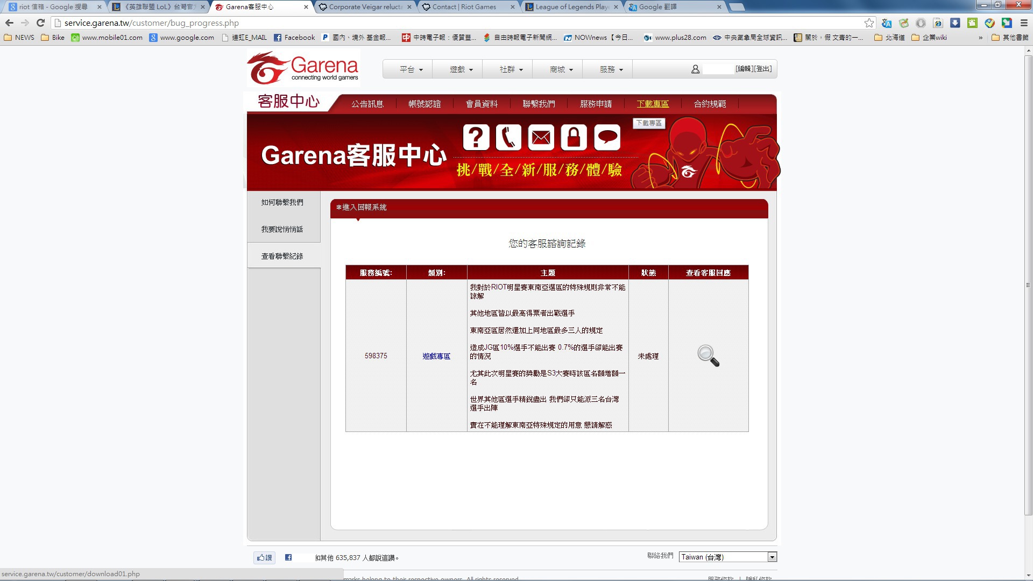Open the NEWS bookmark folder
Viewport: 1033px width, 581px height.
(19, 38)
